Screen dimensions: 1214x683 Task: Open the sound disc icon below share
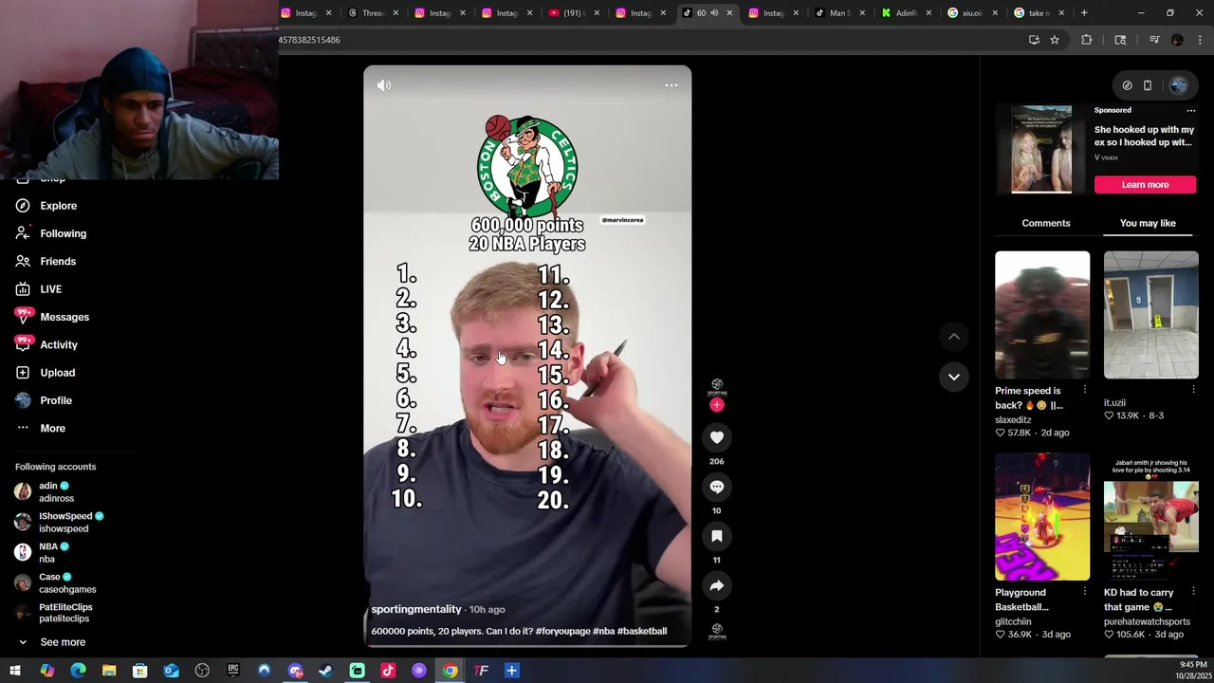click(x=717, y=630)
